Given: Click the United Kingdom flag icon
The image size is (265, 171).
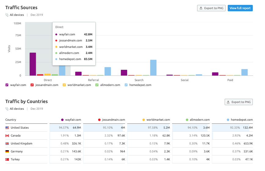Looking at the screenshot, I should tap(7, 144).
